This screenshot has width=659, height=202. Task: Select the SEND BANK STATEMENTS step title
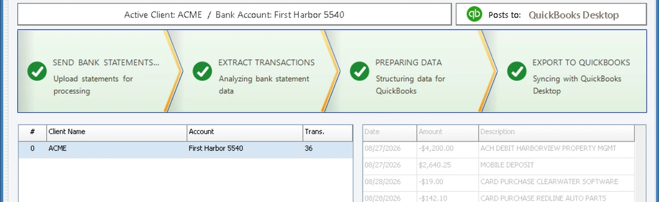(x=106, y=62)
